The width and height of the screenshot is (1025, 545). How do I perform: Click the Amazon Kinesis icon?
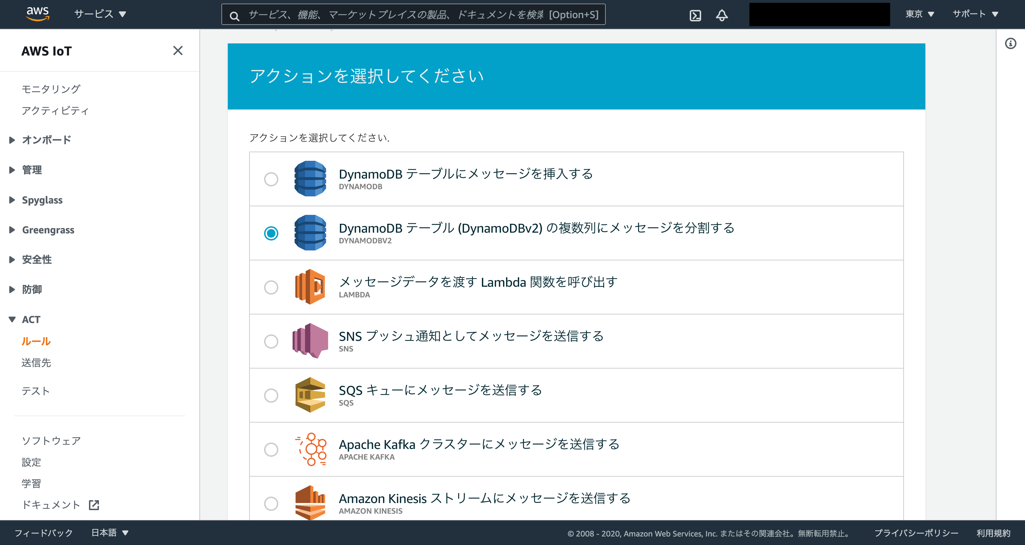point(311,502)
